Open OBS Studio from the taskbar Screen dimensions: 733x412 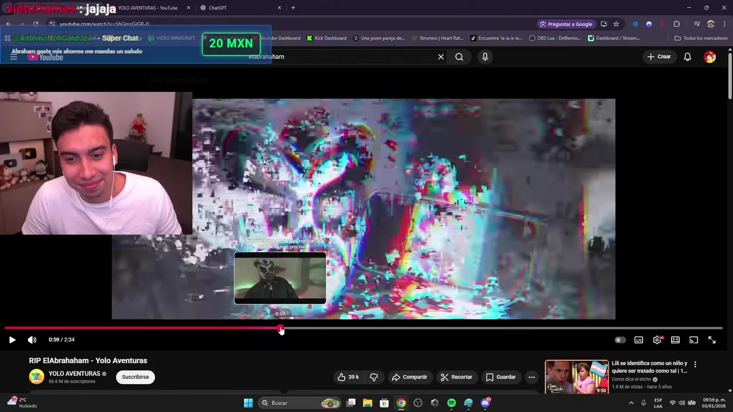[x=418, y=403]
